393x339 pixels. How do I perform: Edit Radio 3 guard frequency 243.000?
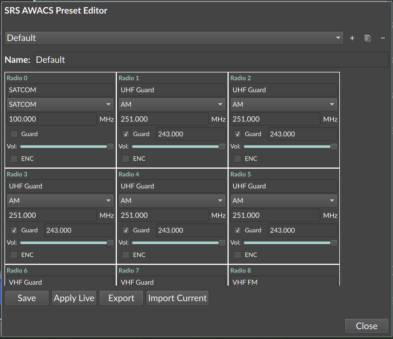[79, 230]
